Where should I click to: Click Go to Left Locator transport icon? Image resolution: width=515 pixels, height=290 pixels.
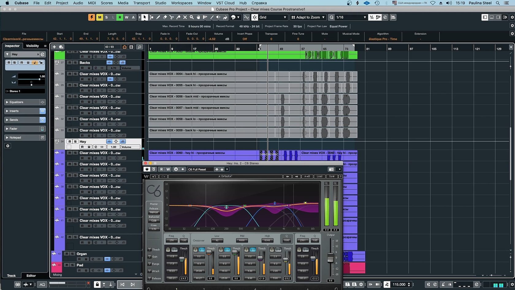click(122, 284)
